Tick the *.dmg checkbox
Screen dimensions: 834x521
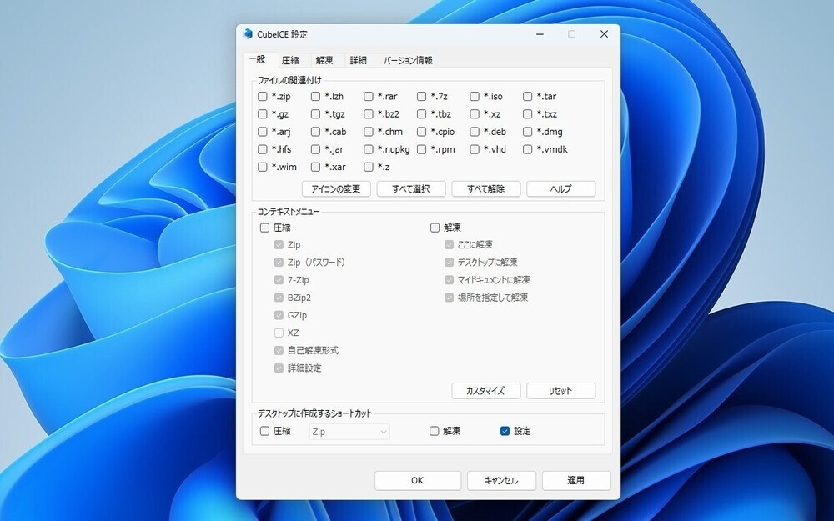point(528,132)
